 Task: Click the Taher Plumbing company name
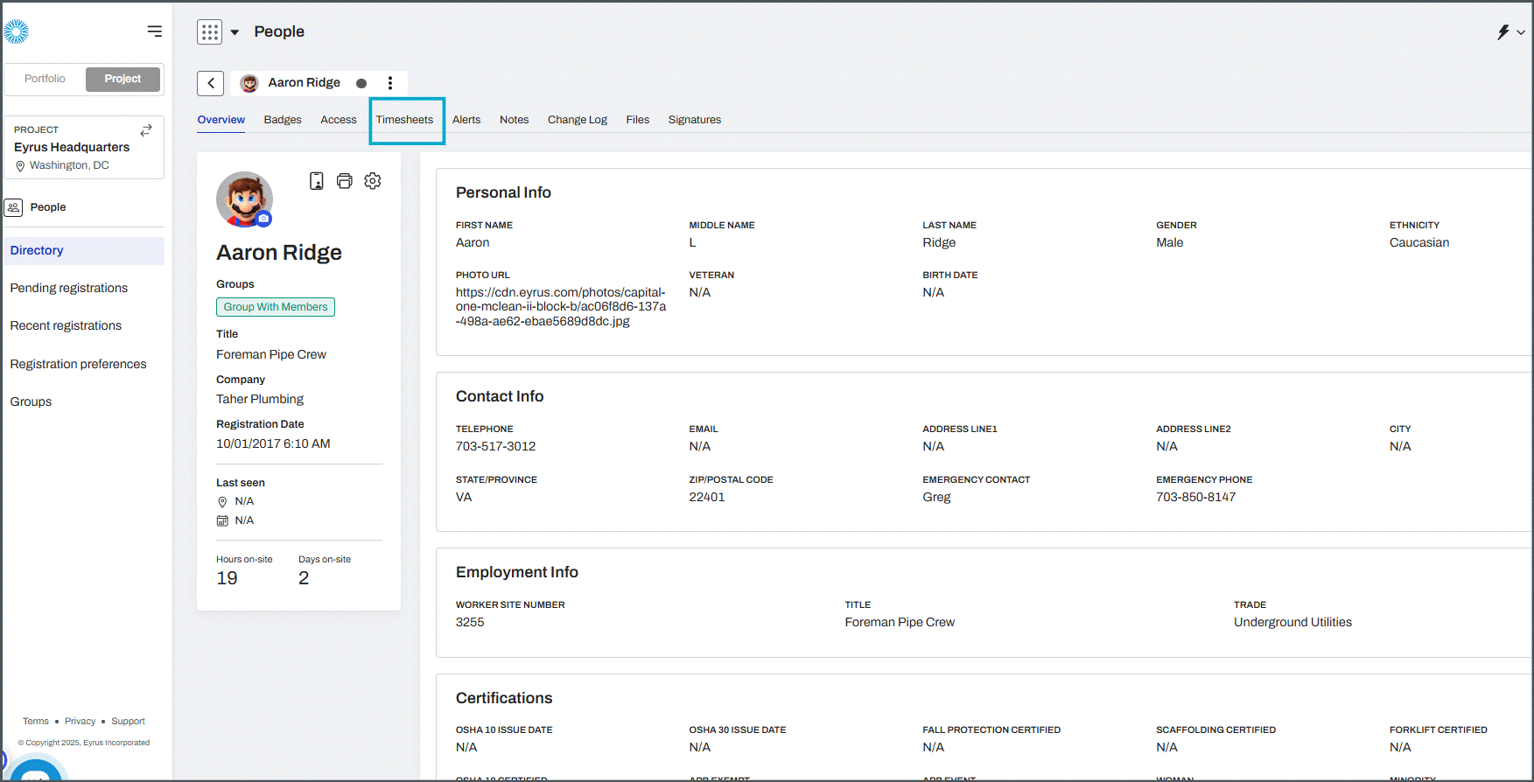tap(260, 400)
